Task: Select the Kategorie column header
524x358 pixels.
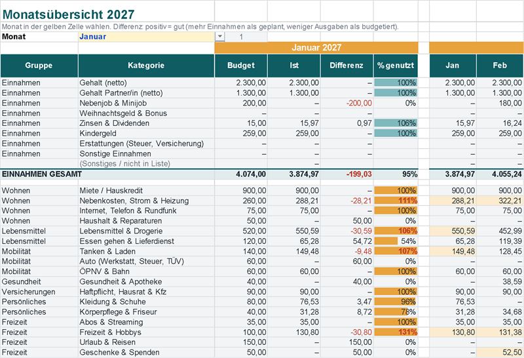Action: pos(146,66)
